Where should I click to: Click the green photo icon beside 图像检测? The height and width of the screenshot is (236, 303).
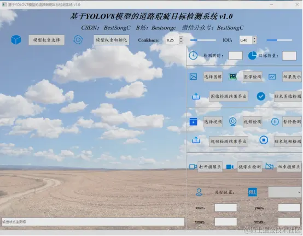(x=232, y=76)
